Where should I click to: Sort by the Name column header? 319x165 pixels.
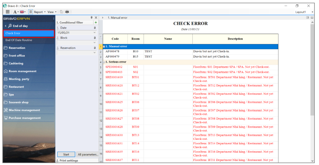(168, 39)
